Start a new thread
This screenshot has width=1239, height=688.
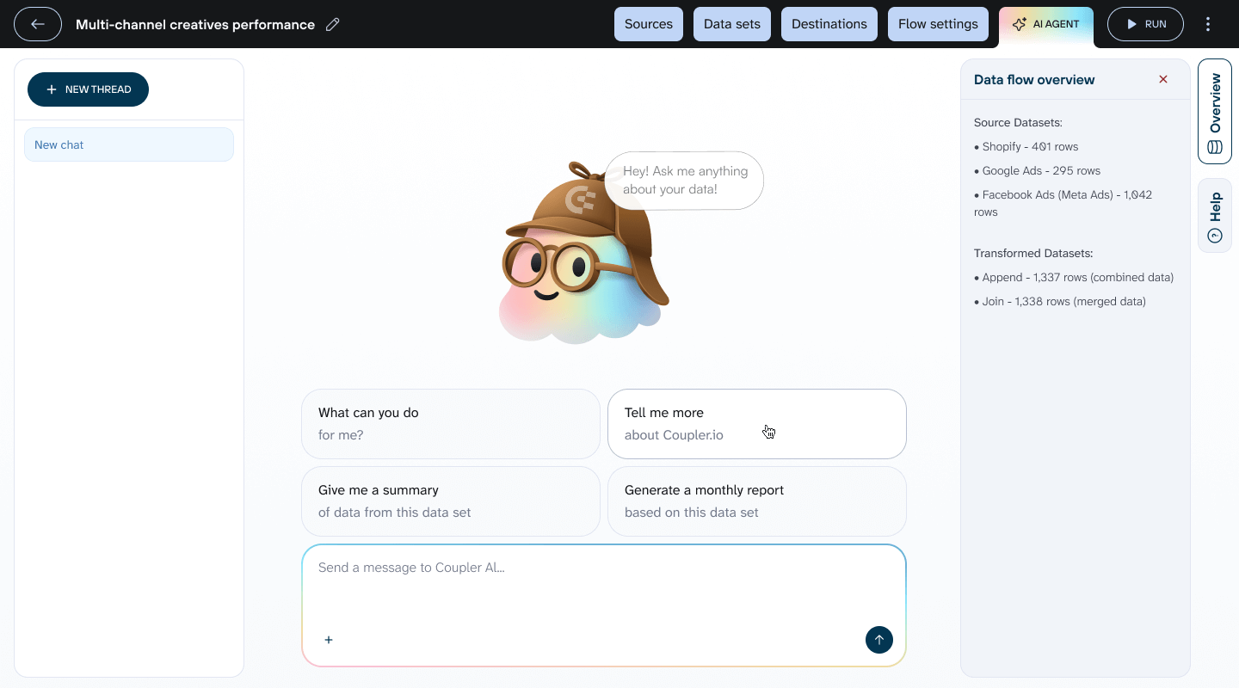click(x=88, y=89)
